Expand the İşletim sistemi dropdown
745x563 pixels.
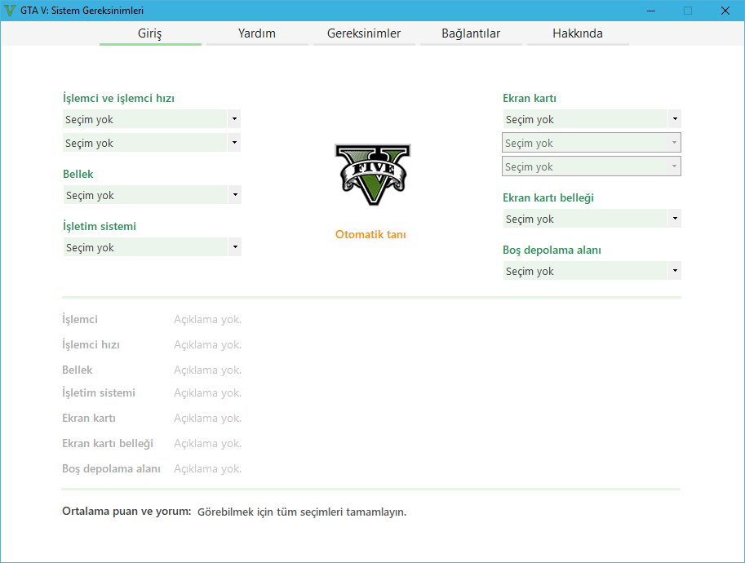[152, 247]
